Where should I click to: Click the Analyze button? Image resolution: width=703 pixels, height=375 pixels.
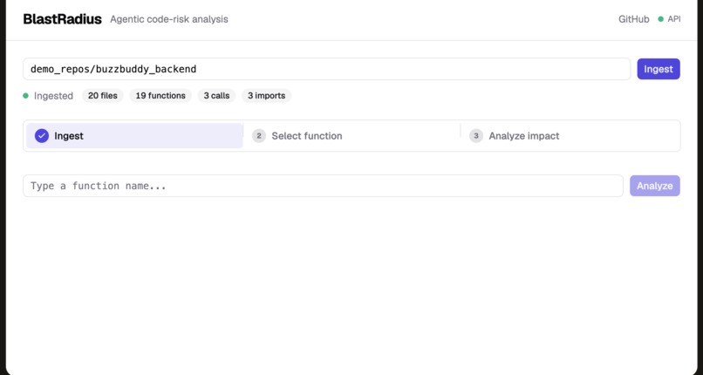654,186
